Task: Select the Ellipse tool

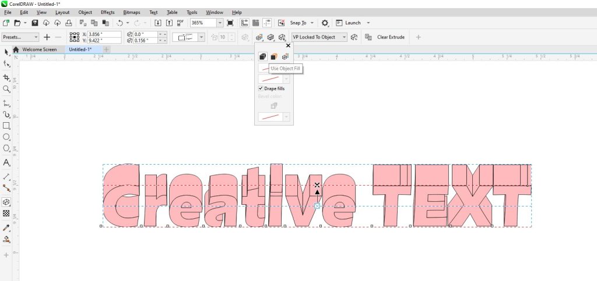Action: pyautogui.click(x=6, y=137)
